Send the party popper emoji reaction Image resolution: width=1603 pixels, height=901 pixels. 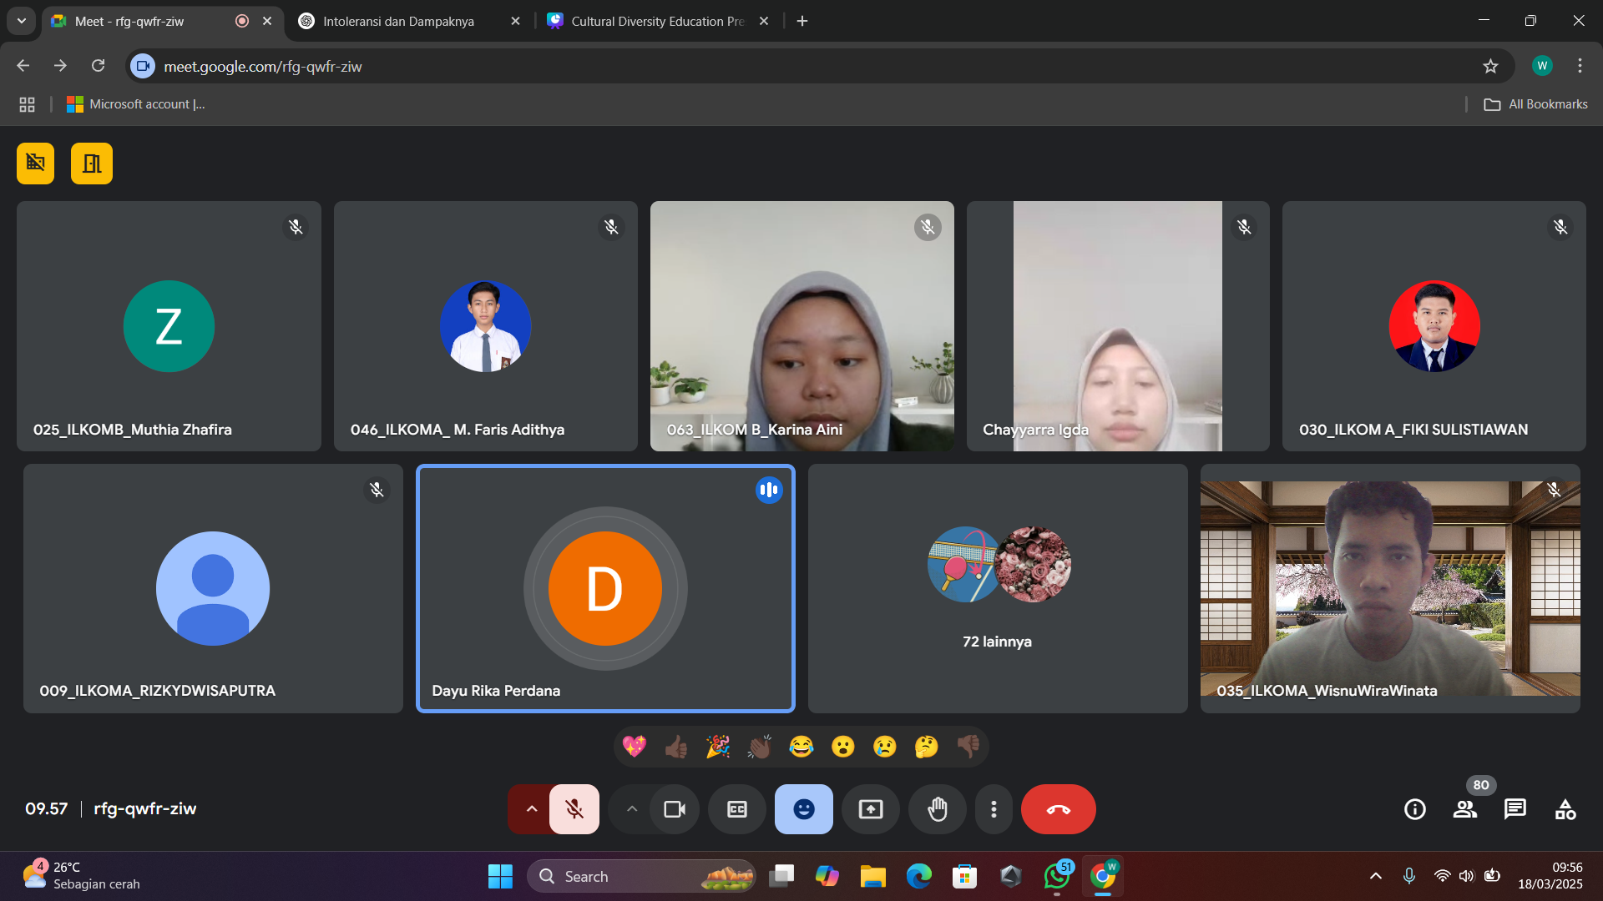click(x=717, y=747)
